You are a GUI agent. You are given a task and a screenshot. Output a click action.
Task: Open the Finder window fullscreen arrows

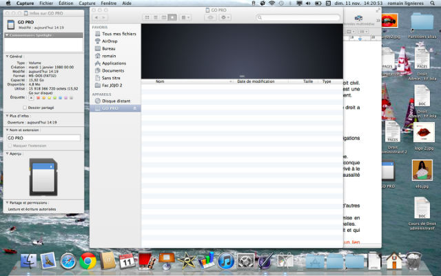[378, 10]
